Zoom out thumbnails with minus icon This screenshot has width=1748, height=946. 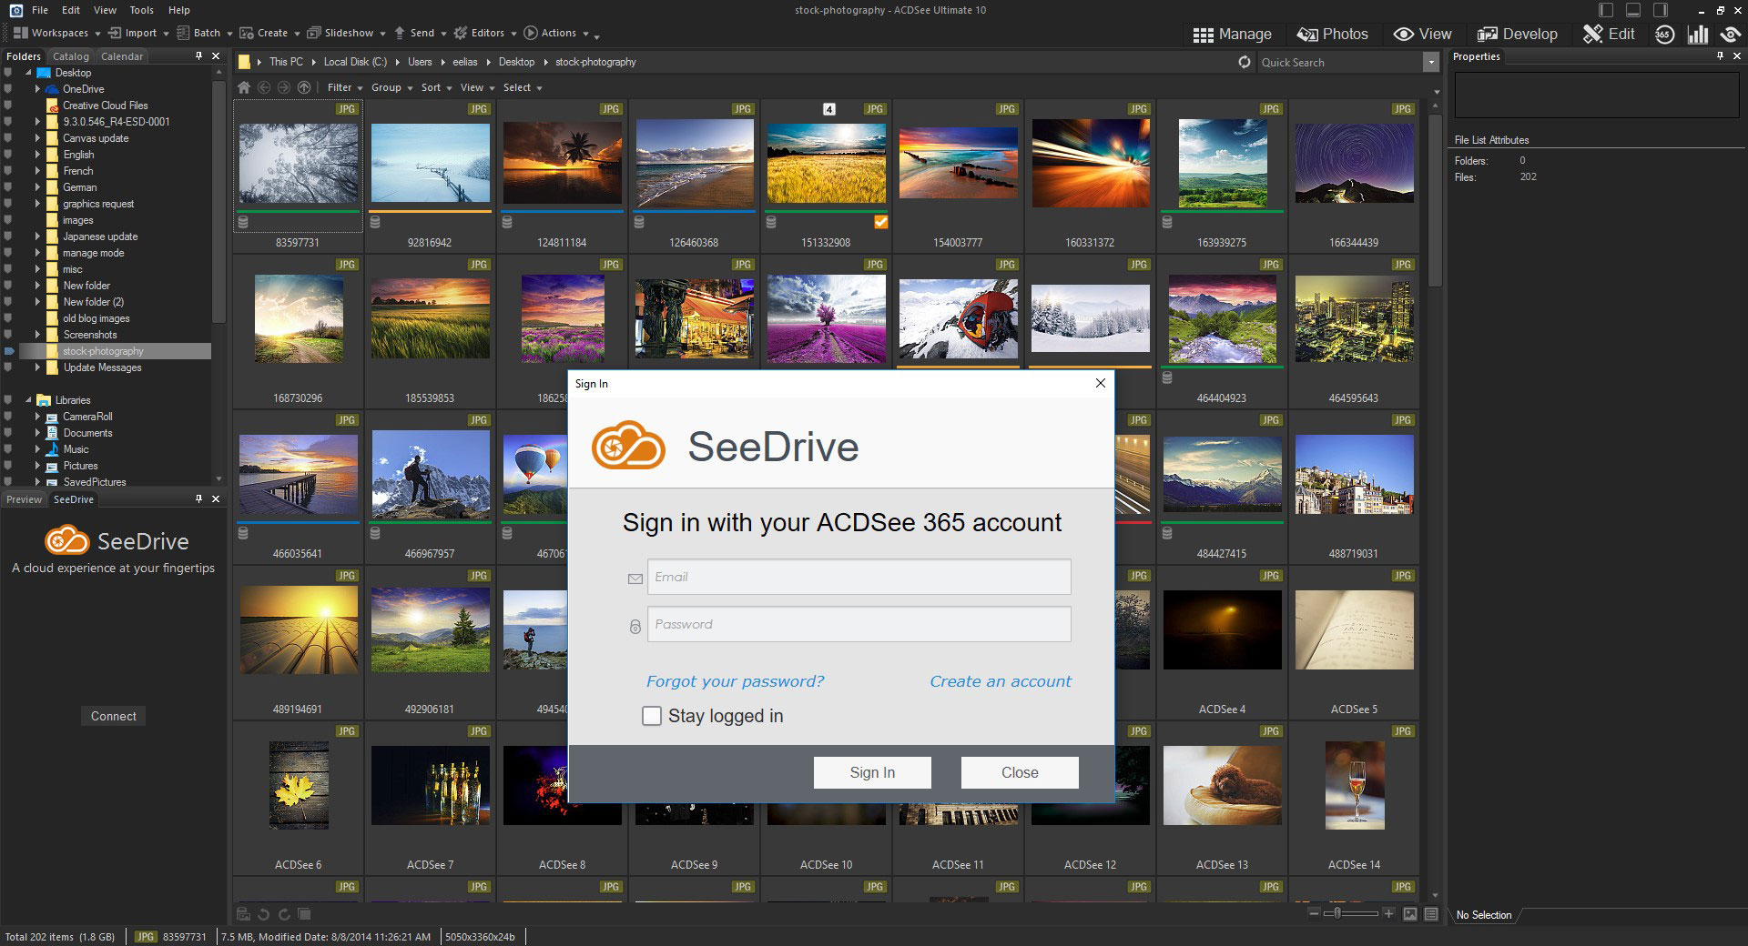tap(1315, 913)
